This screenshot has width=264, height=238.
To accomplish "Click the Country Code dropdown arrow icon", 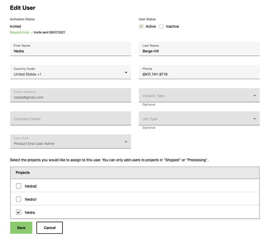I will (126, 73).
